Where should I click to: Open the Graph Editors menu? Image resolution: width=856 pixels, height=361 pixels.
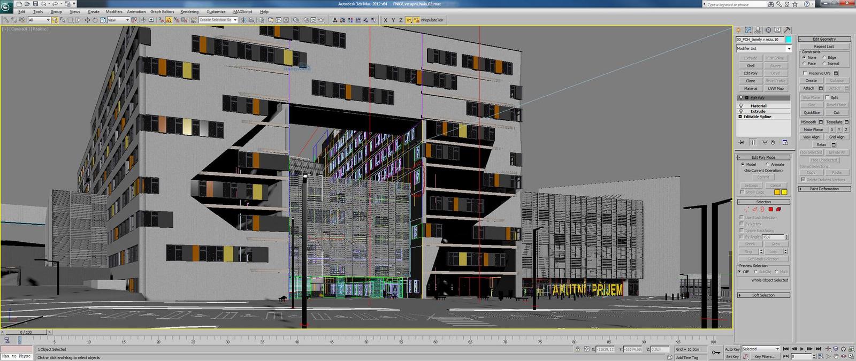162,11
